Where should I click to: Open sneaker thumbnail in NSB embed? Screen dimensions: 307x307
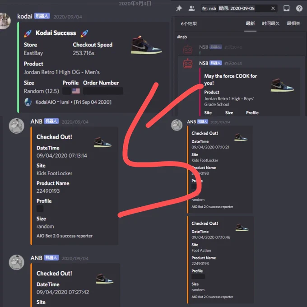click(x=282, y=85)
